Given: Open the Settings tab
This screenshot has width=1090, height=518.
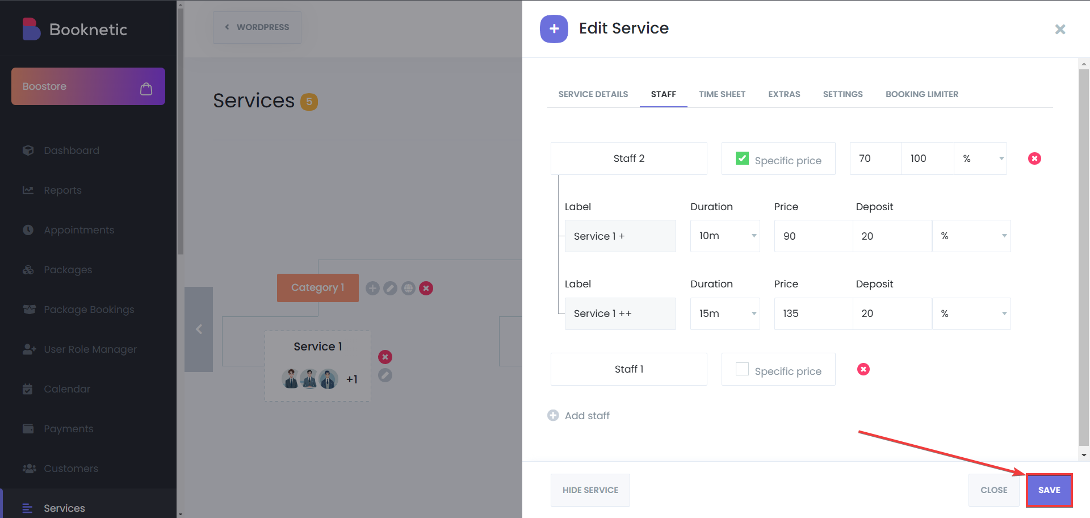Looking at the screenshot, I should 842,94.
